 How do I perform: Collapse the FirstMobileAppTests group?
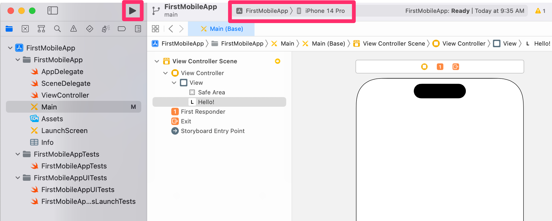coord(18,154)
